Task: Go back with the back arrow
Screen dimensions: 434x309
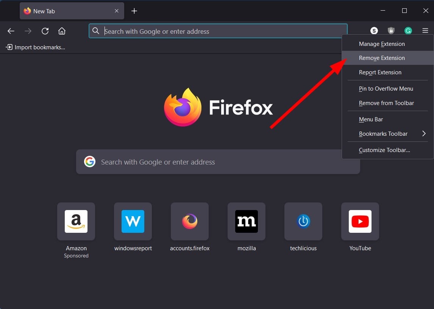Action: pyautogui.click(x=11, y=31)
